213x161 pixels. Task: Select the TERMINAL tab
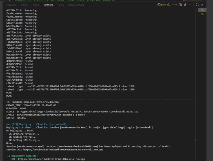coord(48,5)
